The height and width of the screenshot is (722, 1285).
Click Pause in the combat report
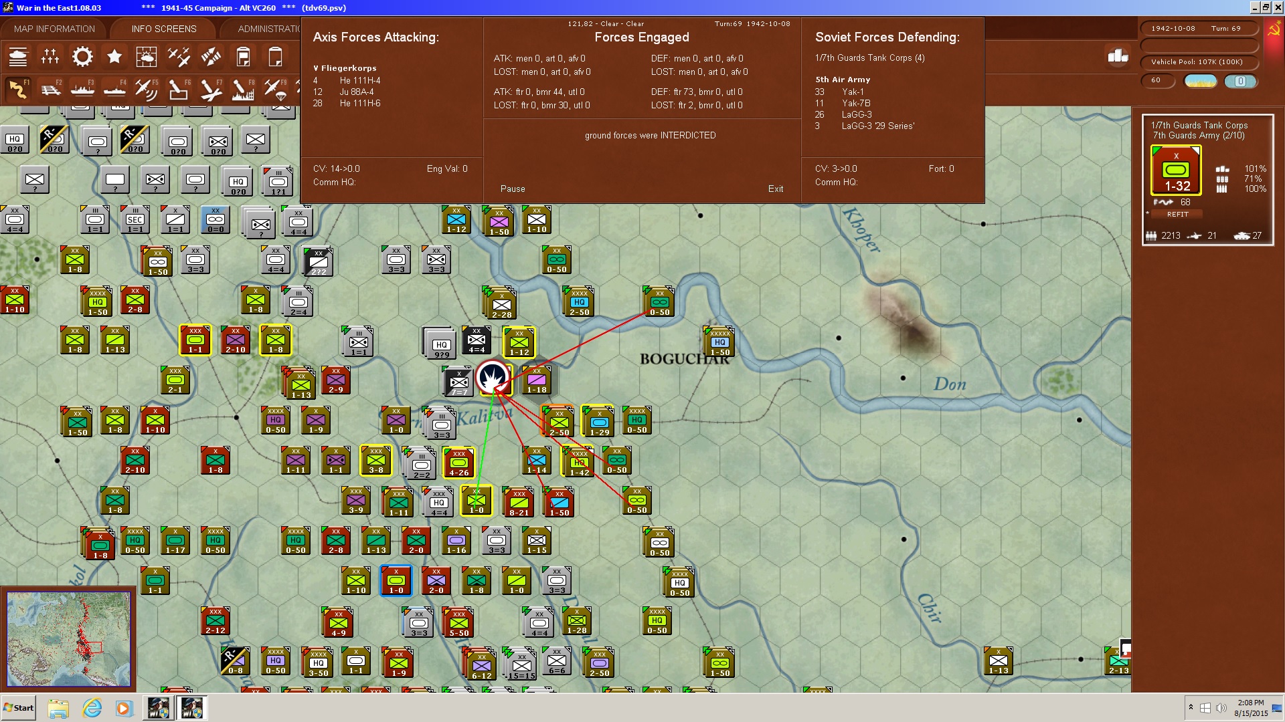tap(513, 189)
